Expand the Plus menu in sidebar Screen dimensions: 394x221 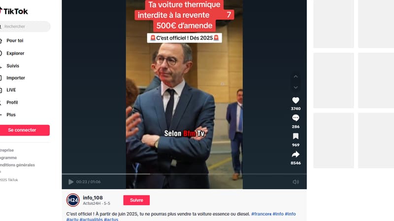pyautogui.click(x=11, y=115)
